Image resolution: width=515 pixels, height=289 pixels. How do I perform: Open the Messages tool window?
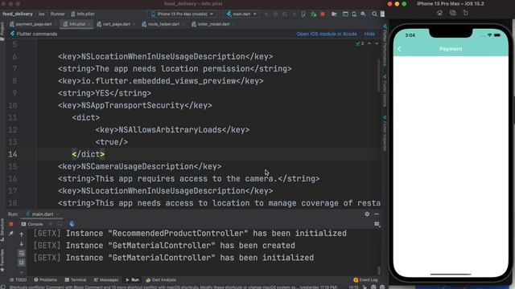(x=106, y=280)
